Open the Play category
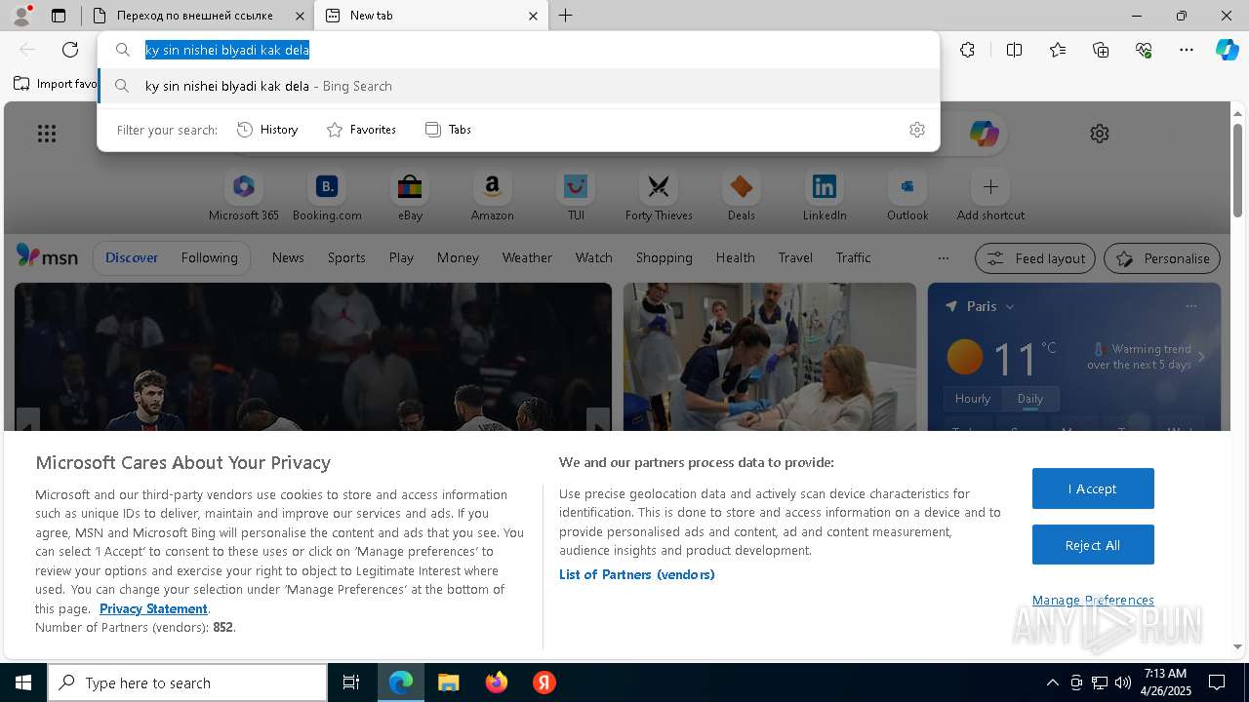 (401, 257)
